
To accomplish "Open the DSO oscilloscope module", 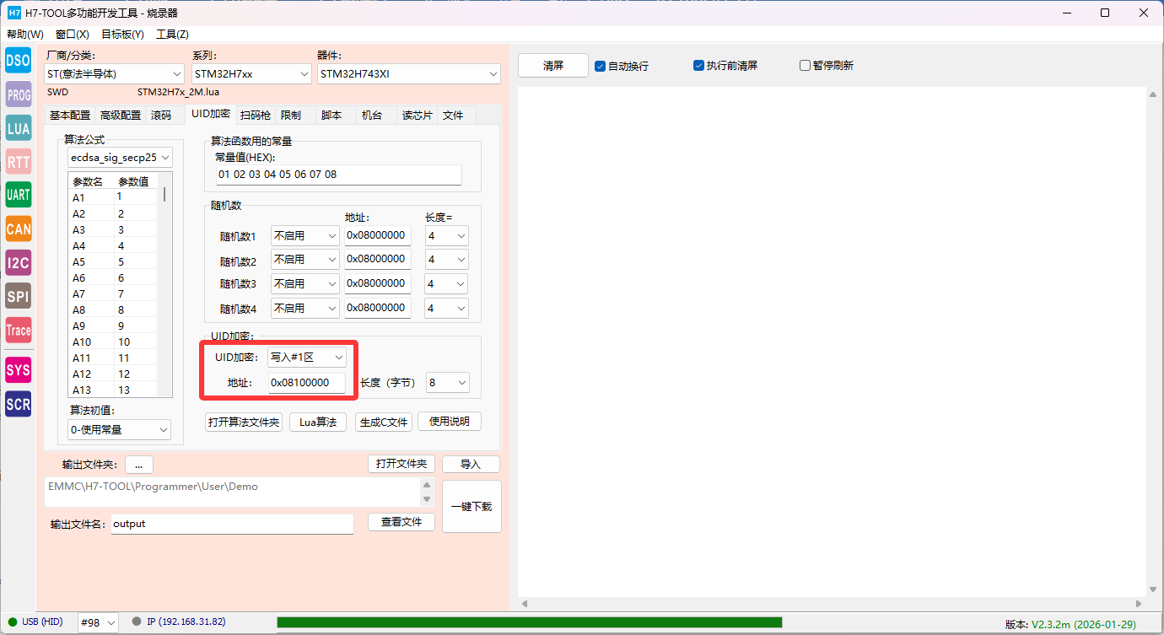I will coord(18,61).
